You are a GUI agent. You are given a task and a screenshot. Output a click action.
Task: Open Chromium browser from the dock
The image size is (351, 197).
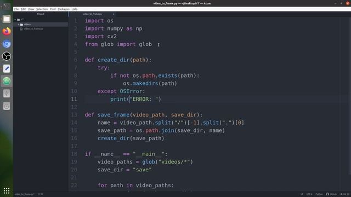[x=7, y=44]
